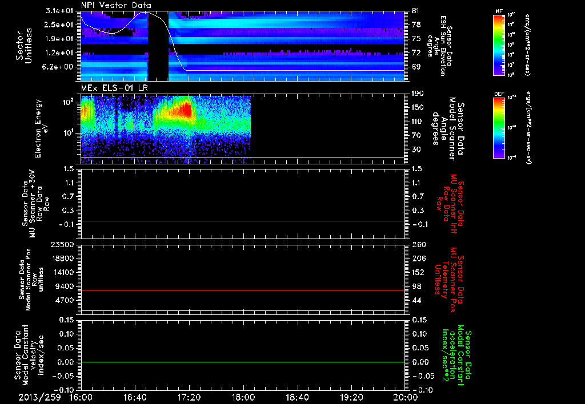Click the red line in the MU Scanner +30V panel
The height and width of the screenshot is (404, 585).
242,221
